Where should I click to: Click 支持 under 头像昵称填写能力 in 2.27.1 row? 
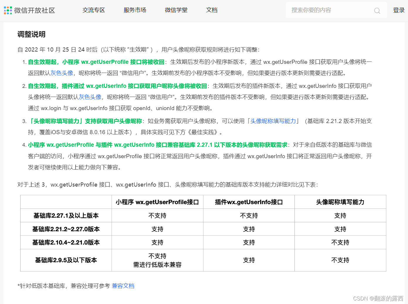pos(340,216)
